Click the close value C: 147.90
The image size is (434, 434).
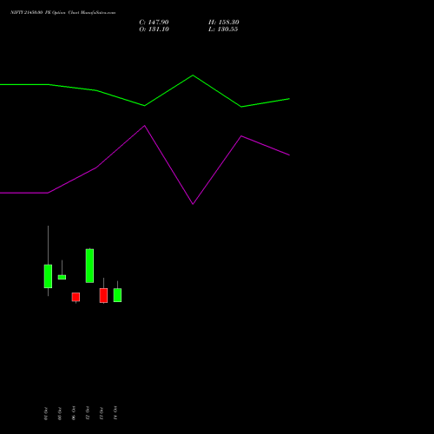154,23
